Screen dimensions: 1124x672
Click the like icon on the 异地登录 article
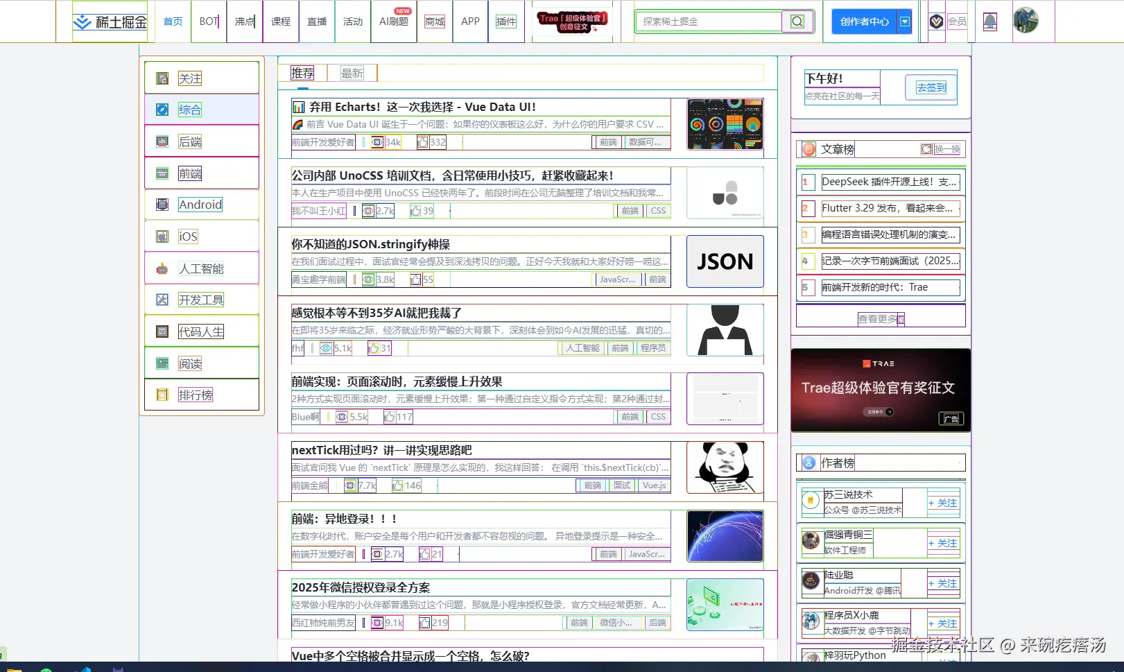[x=425, y=554]
